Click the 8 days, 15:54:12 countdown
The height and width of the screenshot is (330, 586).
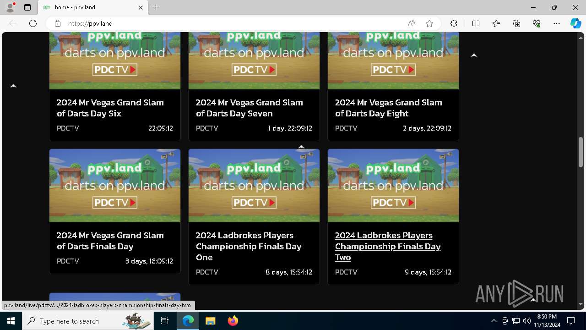289,272
